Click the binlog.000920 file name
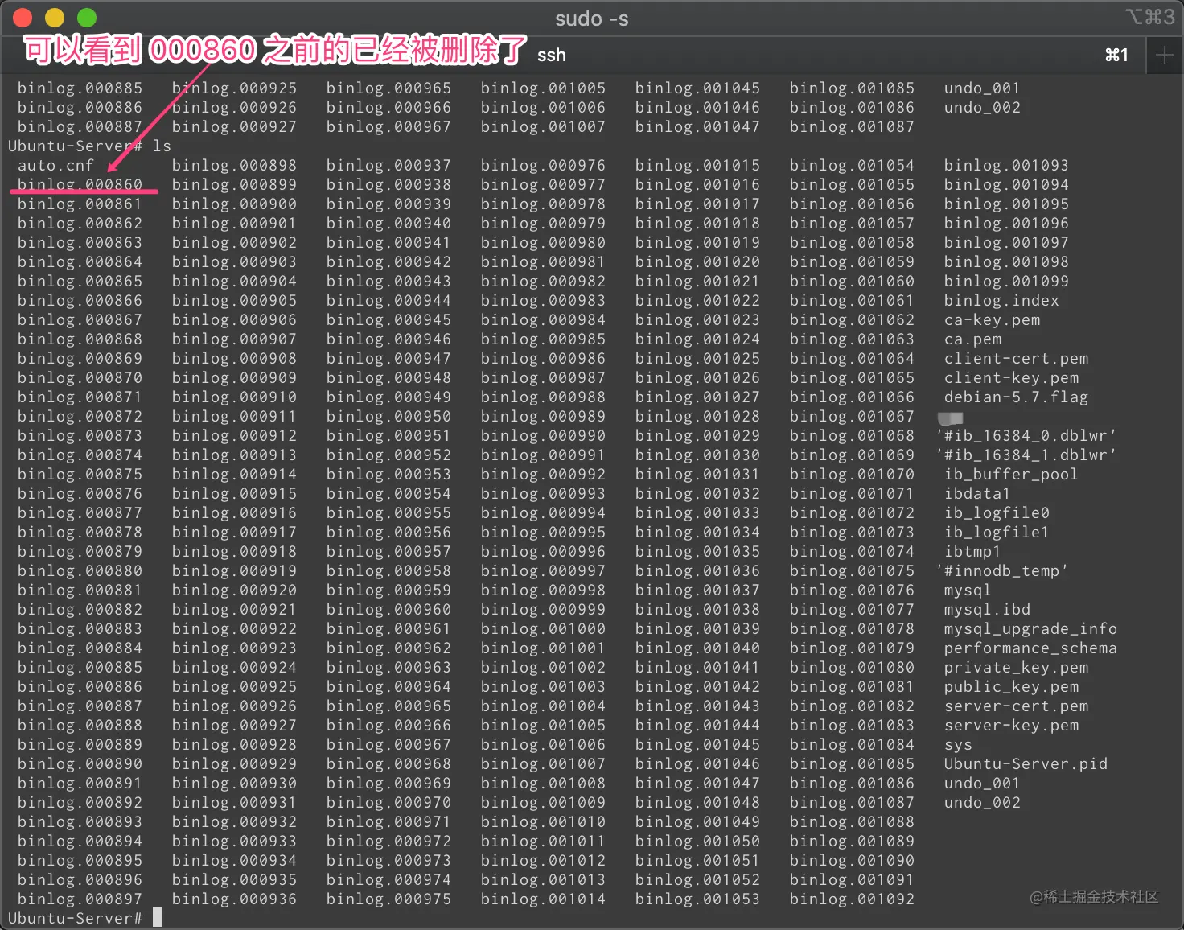 [234, 590]
